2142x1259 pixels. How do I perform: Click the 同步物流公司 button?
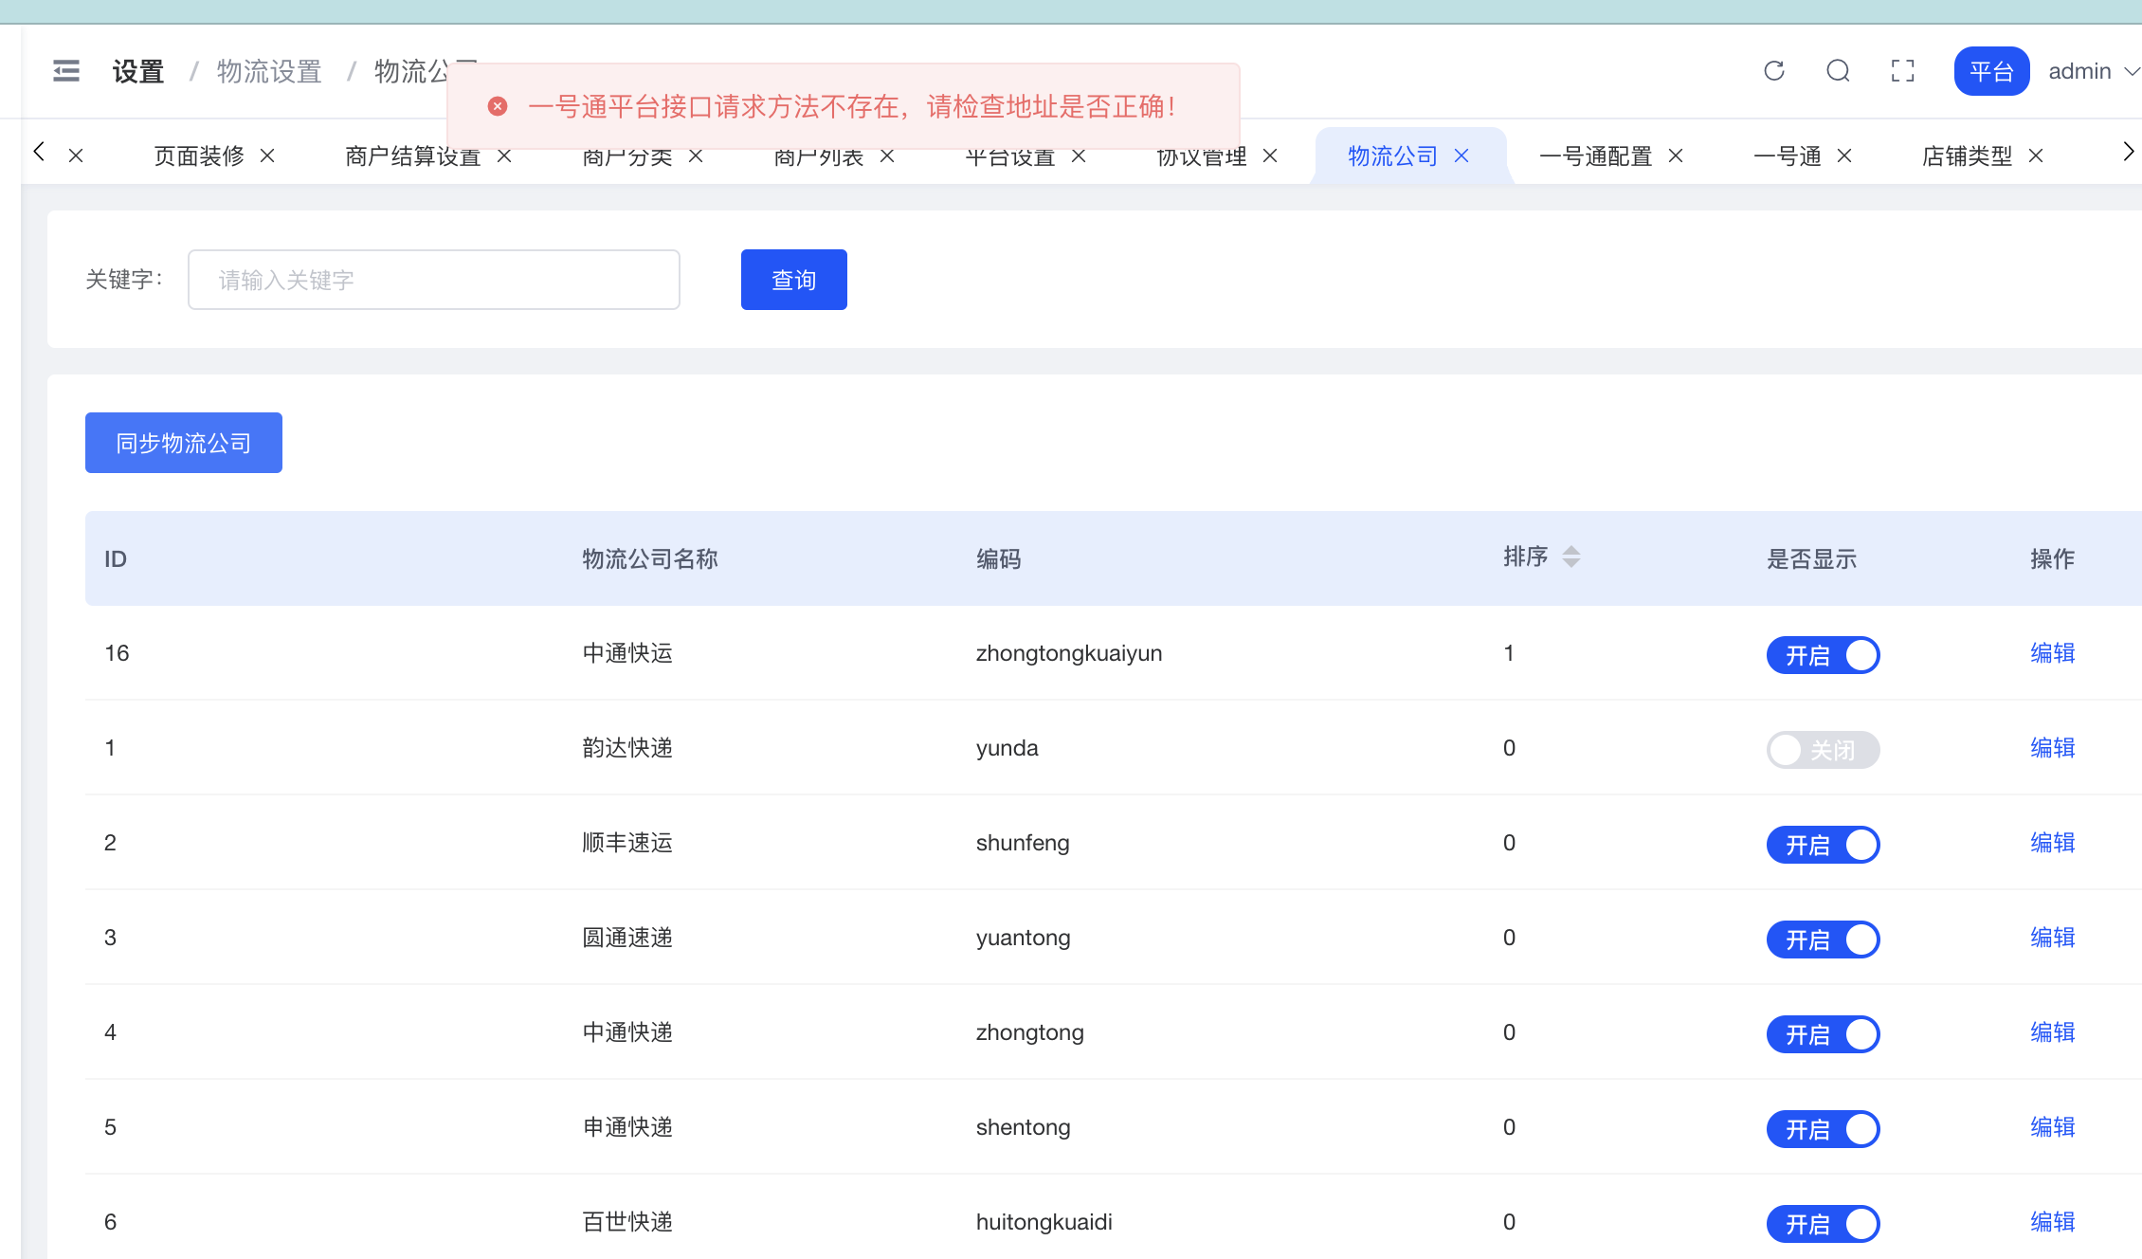[x=184, y=443]
